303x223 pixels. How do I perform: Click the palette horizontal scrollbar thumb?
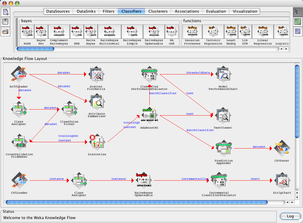pos(35,49)
